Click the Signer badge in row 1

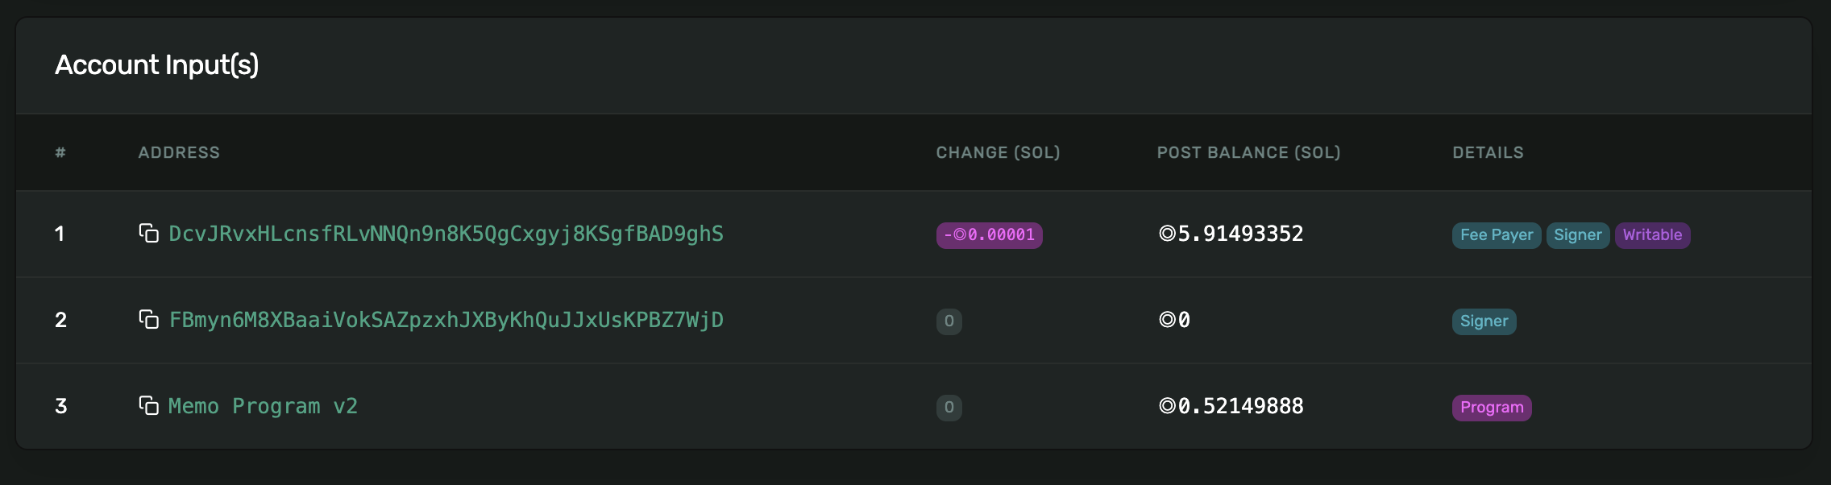1577,235
